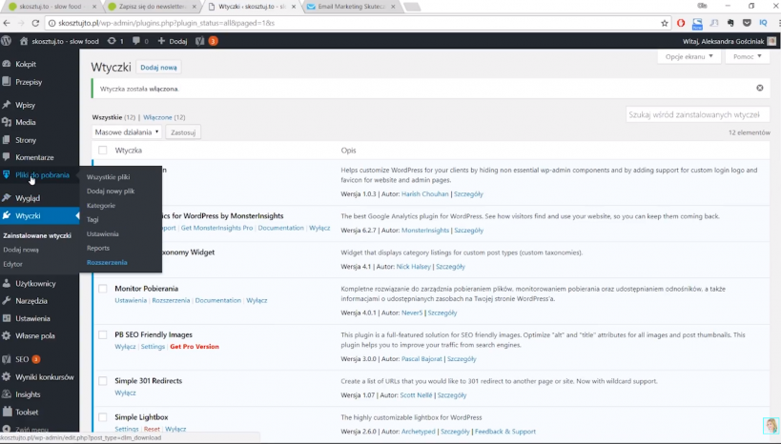Reload the browser page
The width and height of the screenshot is (781, 444).
[35, 23]
